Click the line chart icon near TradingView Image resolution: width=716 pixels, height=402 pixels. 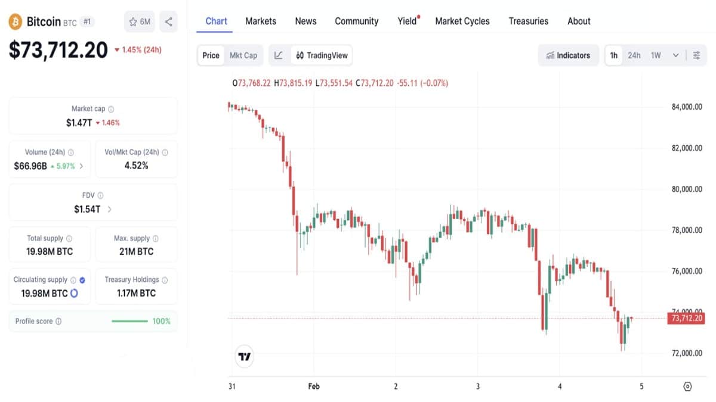point(279,55)
